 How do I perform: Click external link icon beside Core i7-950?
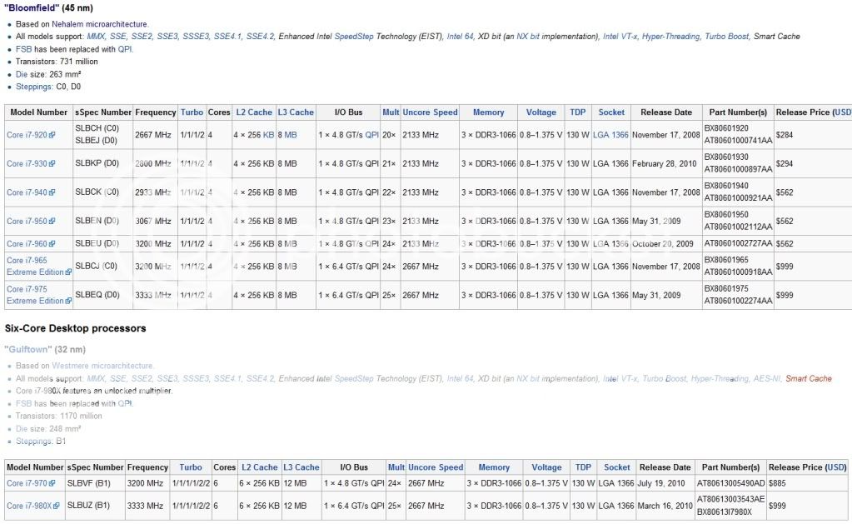(x=52, y=222)
